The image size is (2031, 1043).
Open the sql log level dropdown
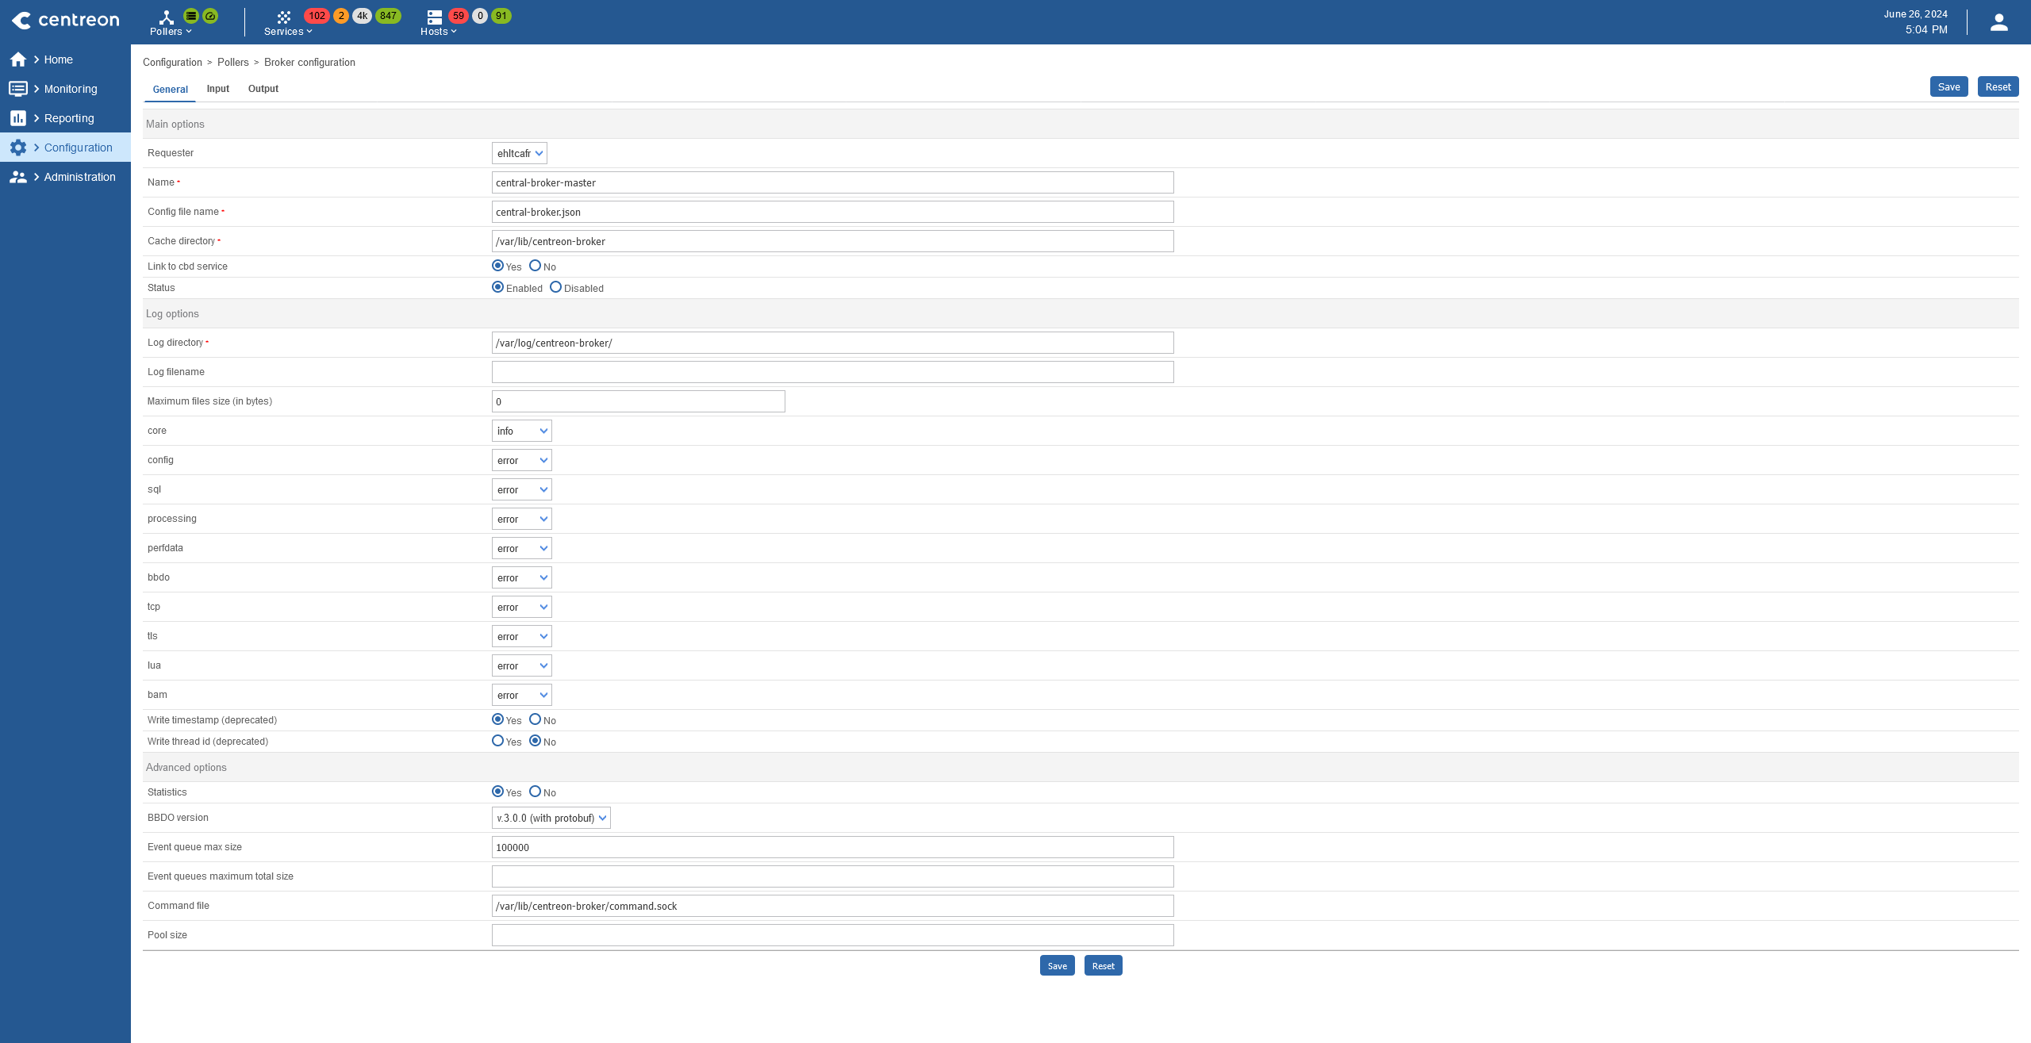(522, 489)
